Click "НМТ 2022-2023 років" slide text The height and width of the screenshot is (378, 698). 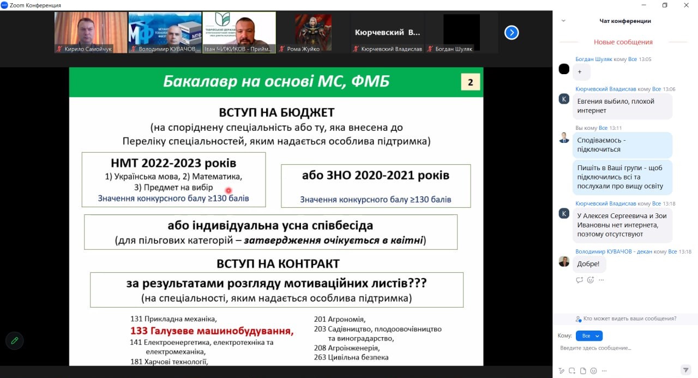[x=173, y=163]
